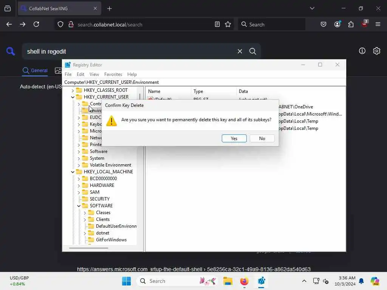Select the Software key under HKEY_CURRENT_USER

pos(99,151)
